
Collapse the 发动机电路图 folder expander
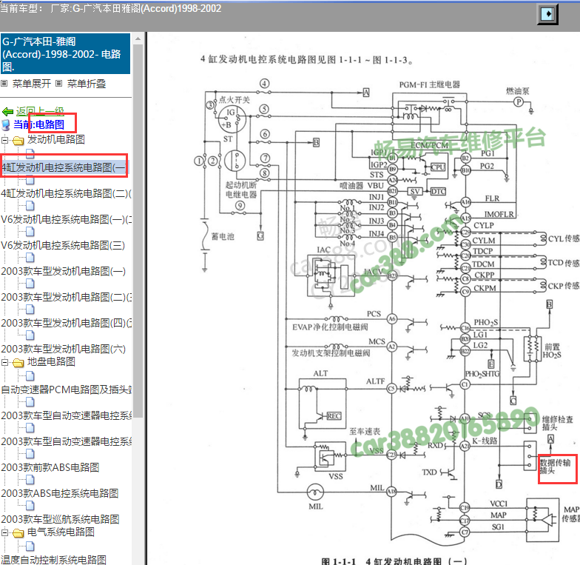pos(4,140)
